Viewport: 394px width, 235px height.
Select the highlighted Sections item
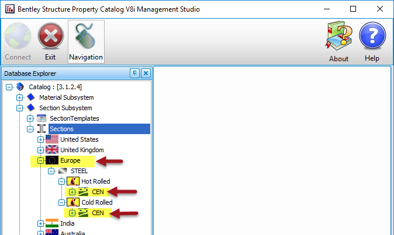pyautogui.click(x=99, y=129)
